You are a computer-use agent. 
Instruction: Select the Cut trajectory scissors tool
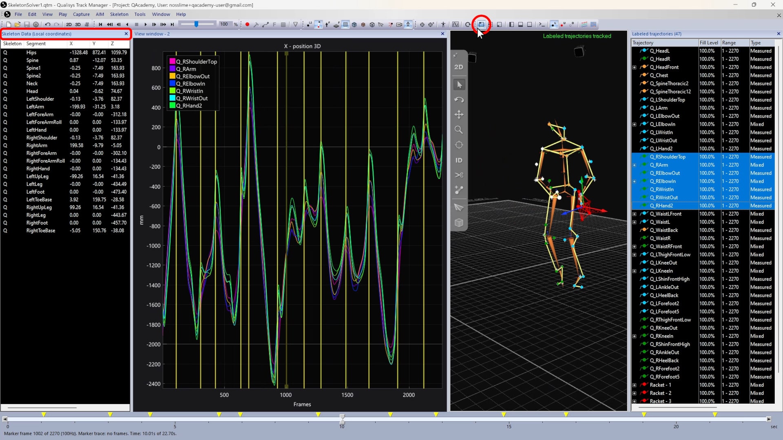coord(459,175)
